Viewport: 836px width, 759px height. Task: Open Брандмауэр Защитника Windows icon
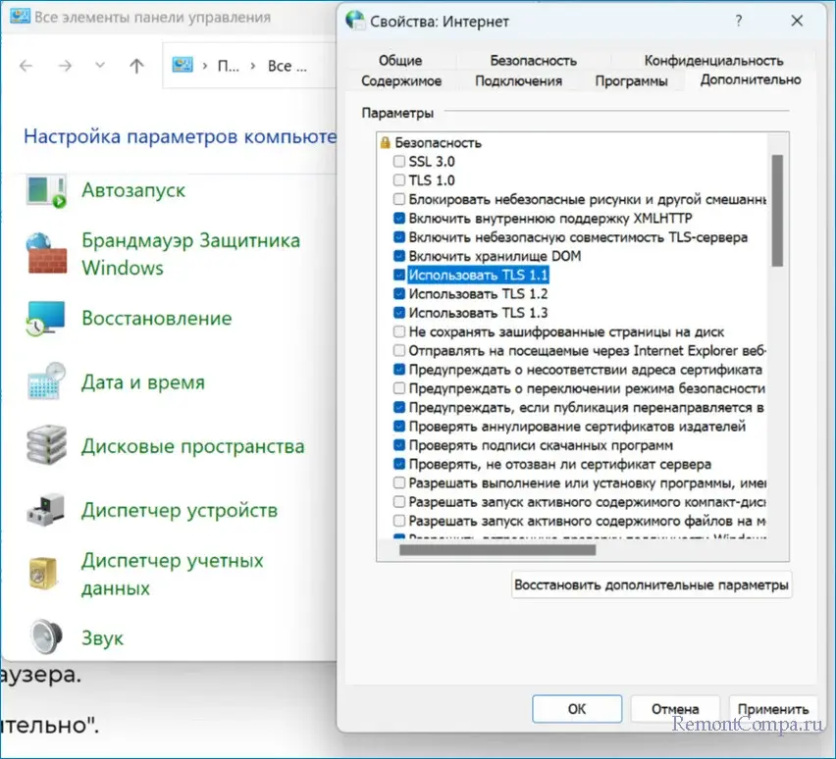pos(46,254)
